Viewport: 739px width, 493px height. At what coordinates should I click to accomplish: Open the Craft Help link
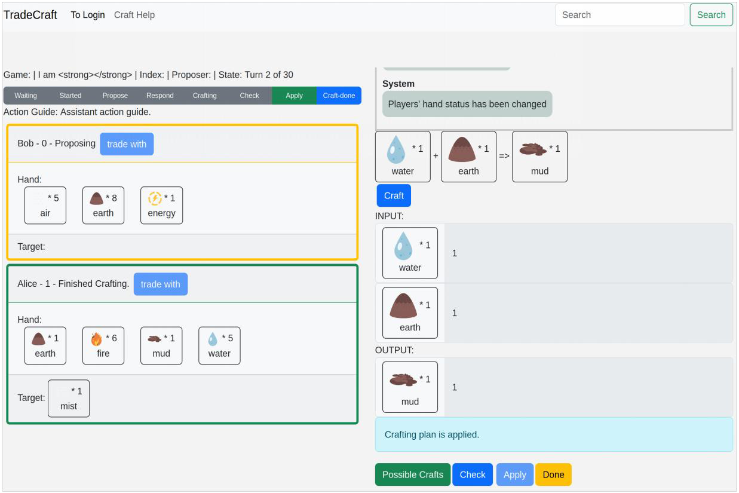pos(134,15)
